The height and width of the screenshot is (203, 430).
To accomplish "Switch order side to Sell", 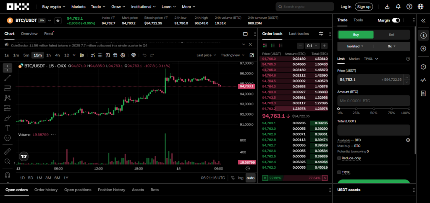I will pos(391,35).
